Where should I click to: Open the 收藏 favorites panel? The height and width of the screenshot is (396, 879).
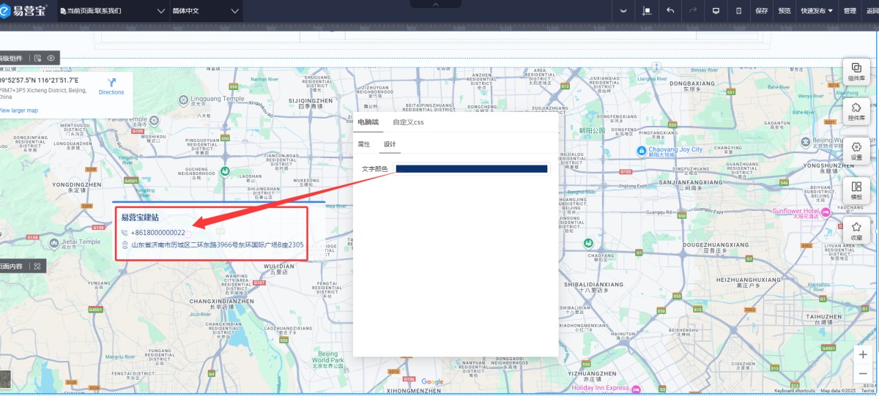[x=856, y=231]
